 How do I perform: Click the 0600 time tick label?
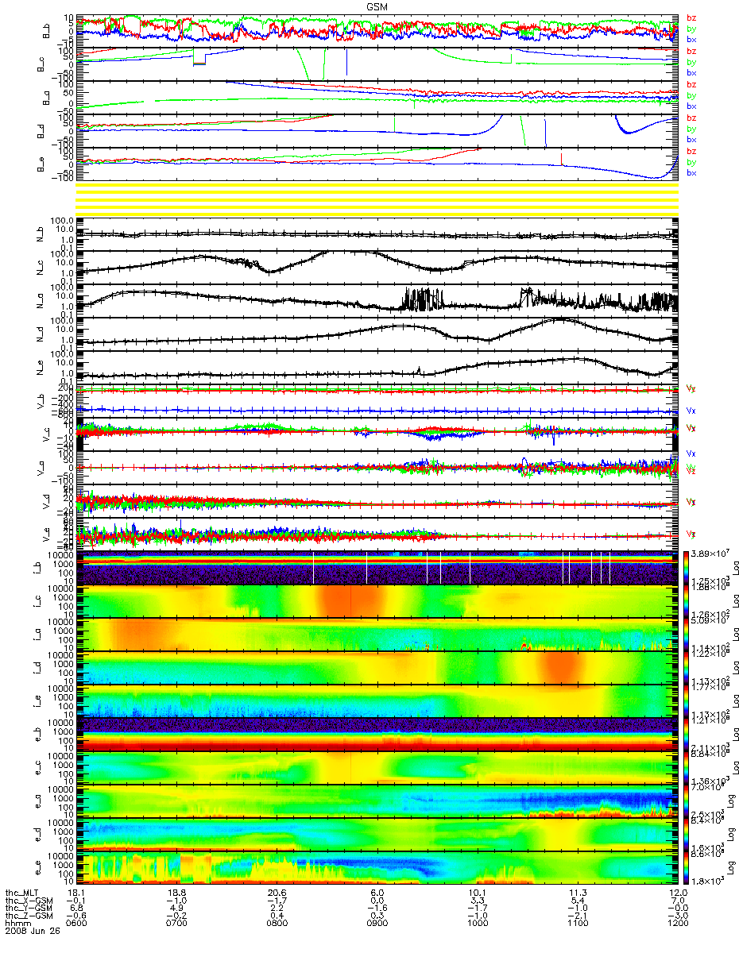point(77,924)
